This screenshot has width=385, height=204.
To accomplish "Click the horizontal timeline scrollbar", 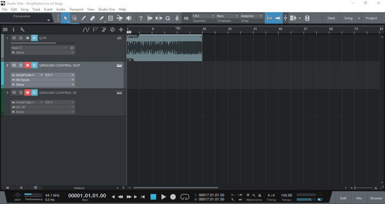I will coord(175,188).
